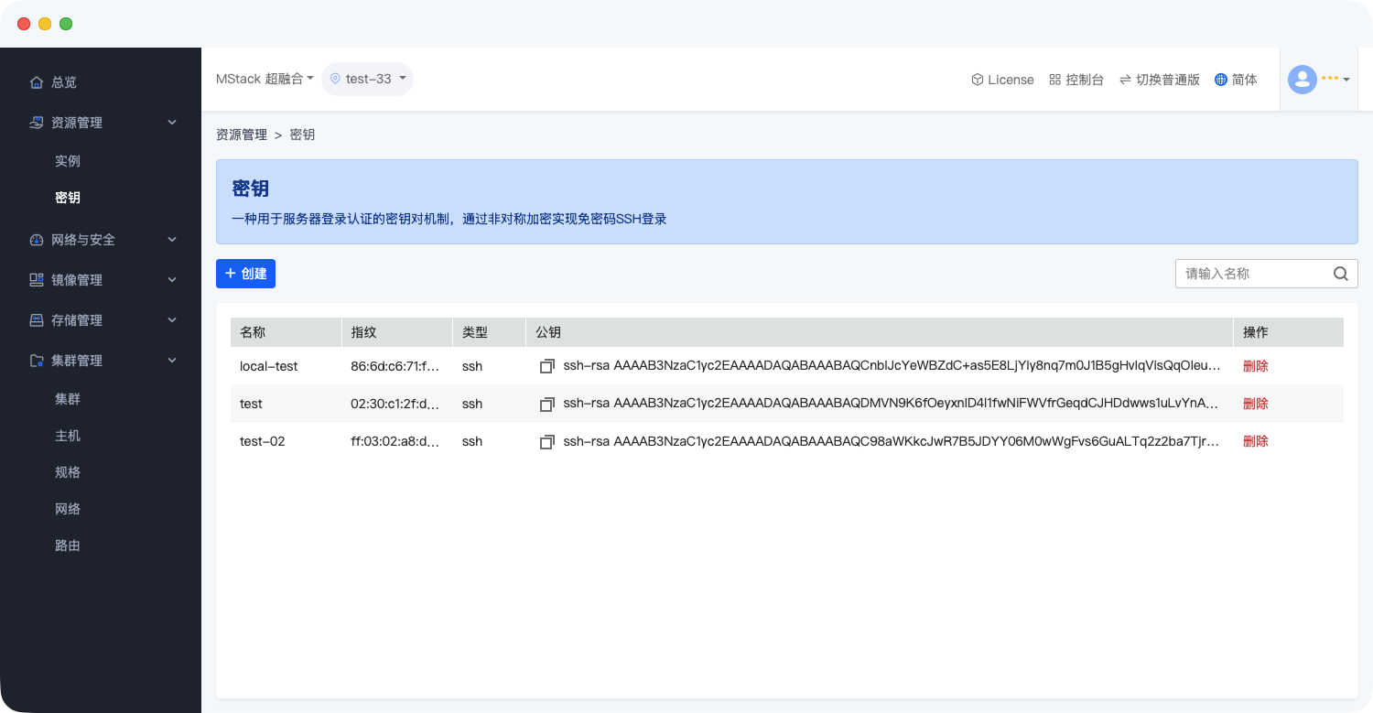Open 主机 under 集群管理
This screenshot has width=1373, height=713.
pos(68,436)
